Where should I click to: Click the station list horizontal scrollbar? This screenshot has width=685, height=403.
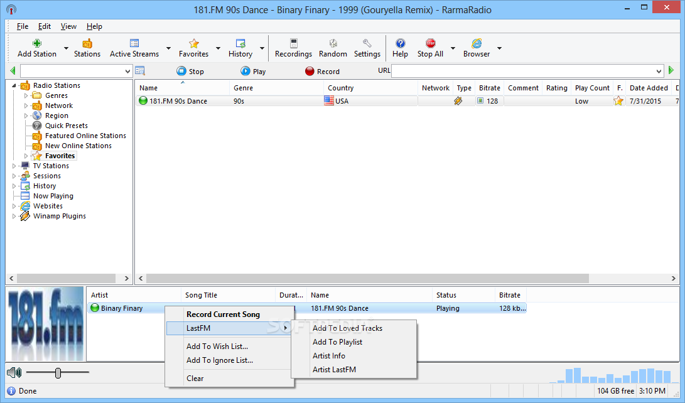pyautogui.click(x=367, y=278)
